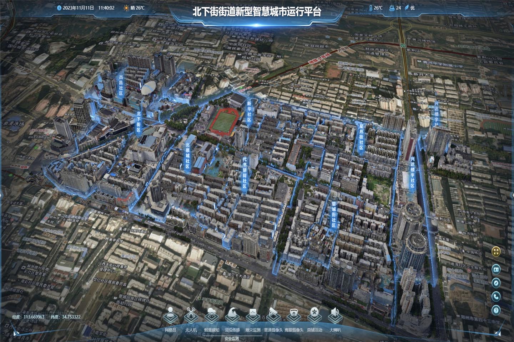Click the gold fullscreen arrows icon on the right
Screen dimensions: 514x342
(496, 252)
